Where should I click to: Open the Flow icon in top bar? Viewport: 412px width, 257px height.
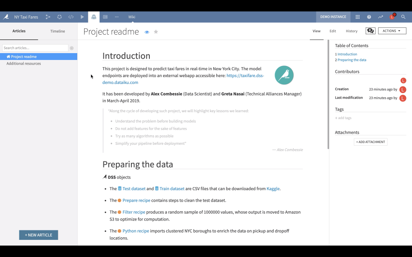[48, 17]
